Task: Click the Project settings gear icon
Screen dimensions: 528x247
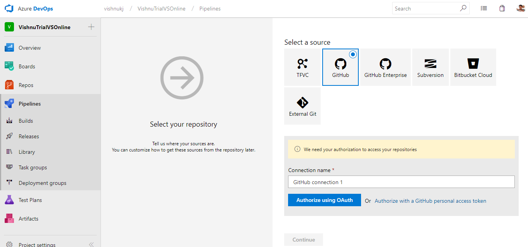Action: 10,245
